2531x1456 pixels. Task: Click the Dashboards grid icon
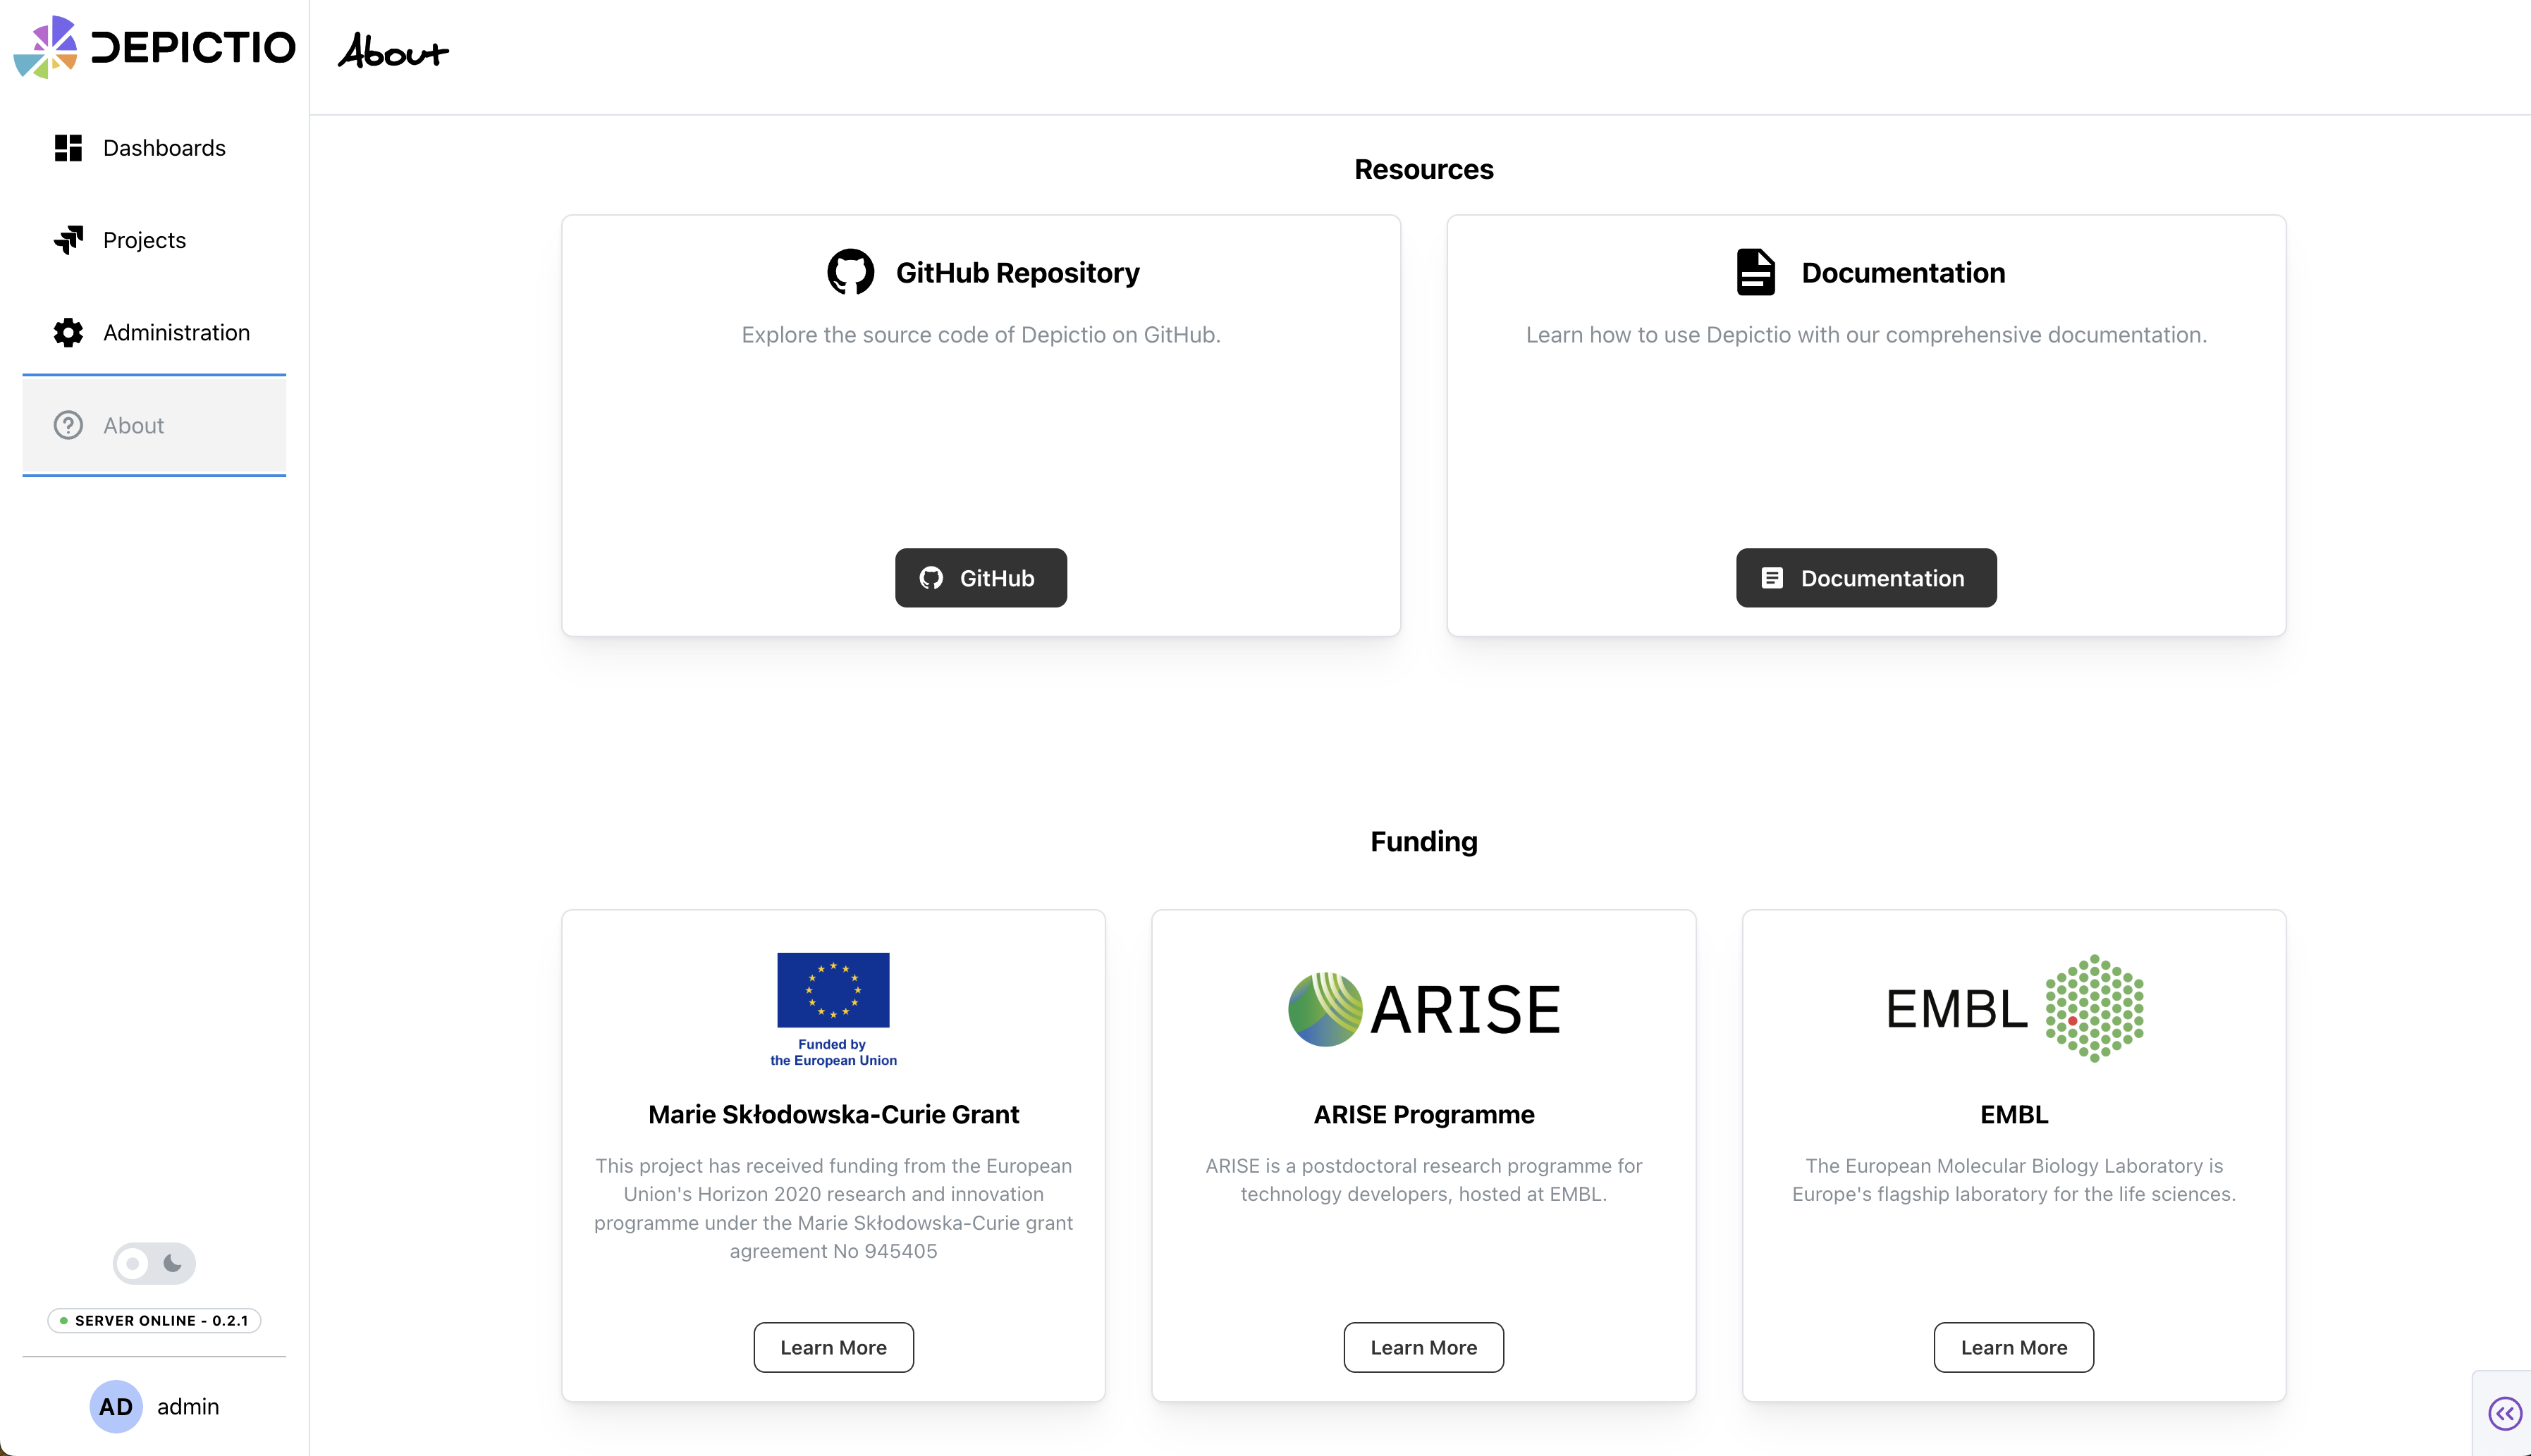point(68,148)
